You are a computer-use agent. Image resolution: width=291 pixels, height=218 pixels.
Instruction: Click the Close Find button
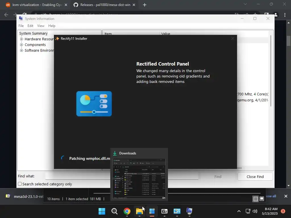pyautogui.click(x=255, y=177)
